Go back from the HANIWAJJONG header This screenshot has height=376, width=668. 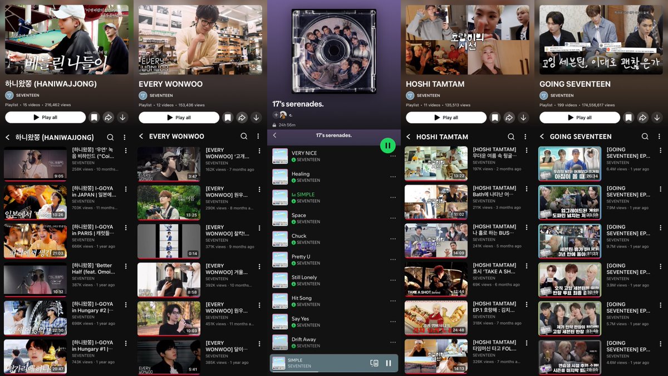(8, 137)
